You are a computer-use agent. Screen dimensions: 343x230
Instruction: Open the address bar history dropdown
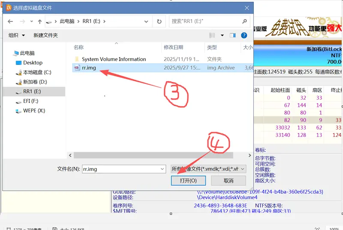pyautogui.click(x=148, y=21)
